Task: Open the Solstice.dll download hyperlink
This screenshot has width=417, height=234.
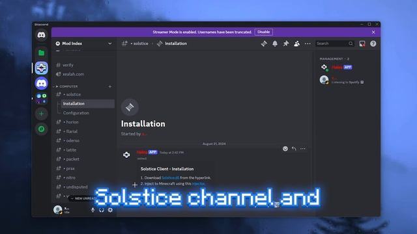Action: (171, 177)
